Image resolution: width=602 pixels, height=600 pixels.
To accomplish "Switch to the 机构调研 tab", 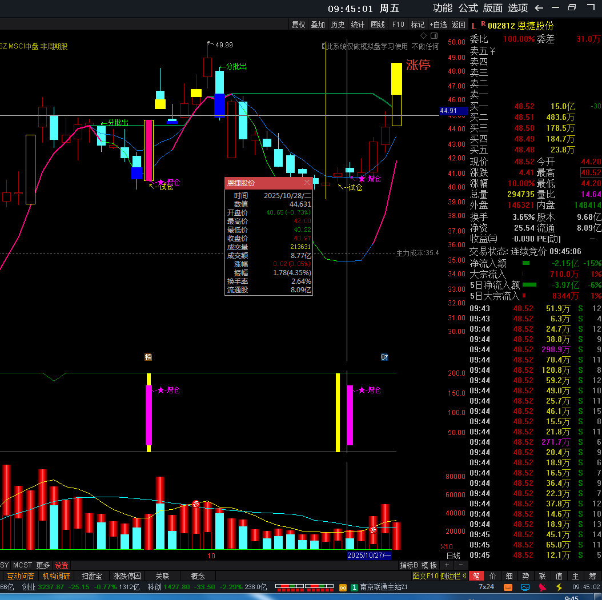I will coord(55,576).
